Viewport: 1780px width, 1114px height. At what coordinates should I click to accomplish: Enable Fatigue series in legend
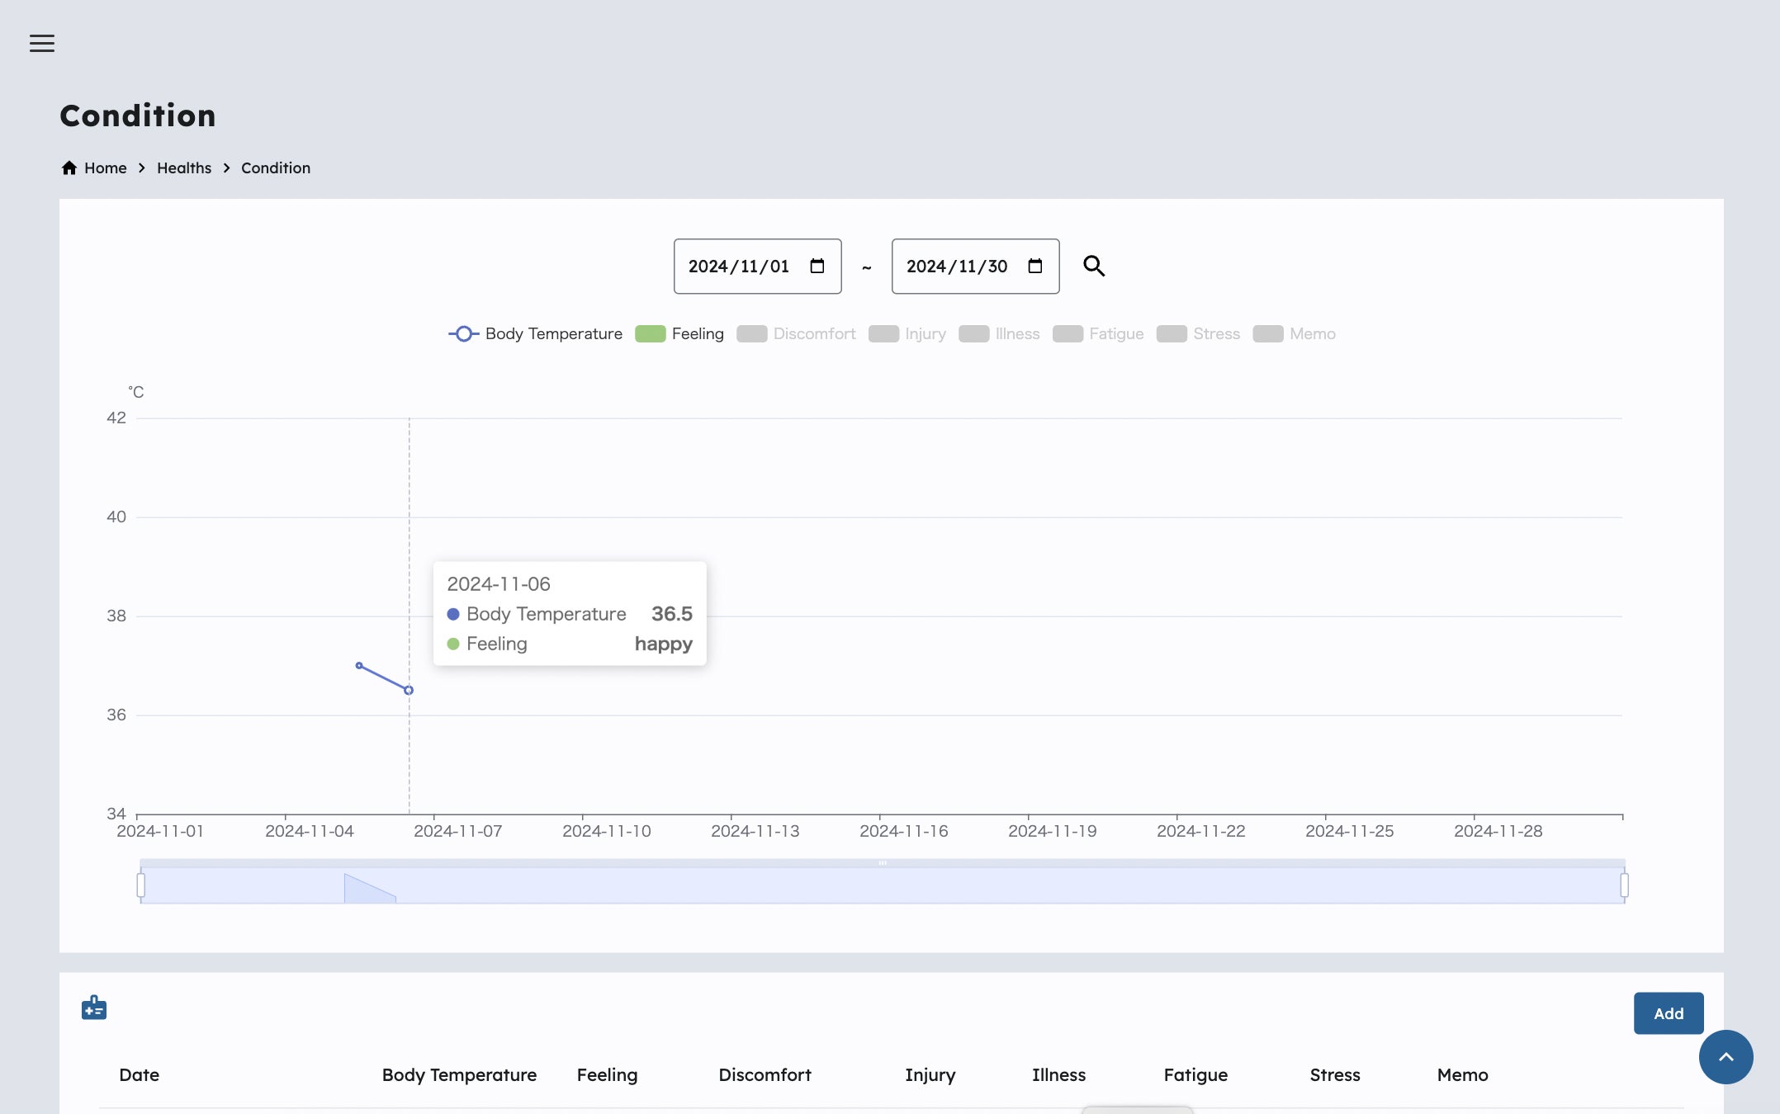click(x=1098, y=333)
